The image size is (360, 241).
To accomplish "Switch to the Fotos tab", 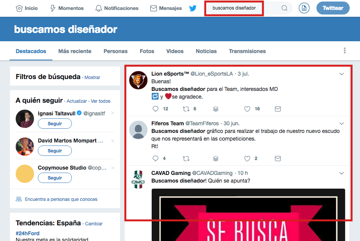I will (x=147, y=51).
